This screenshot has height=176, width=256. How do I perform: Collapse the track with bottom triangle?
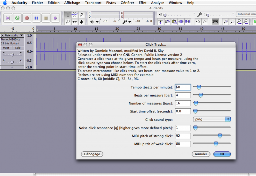[12, 67]
